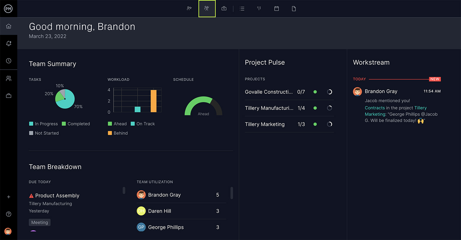Screen dimensions: 461x240
Task: Click the Completed legend swatch
Action: pyautogui.click(x=64, y=124)
